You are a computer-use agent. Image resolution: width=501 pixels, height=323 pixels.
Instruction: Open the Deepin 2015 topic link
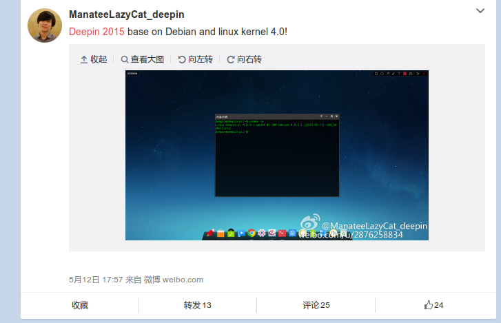coord(96,32)
